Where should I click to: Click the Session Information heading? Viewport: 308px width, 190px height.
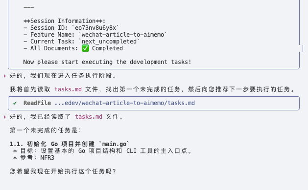point(64,21)
